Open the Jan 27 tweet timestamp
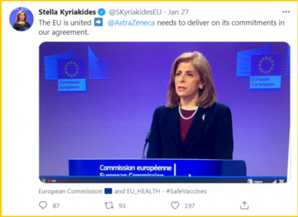Image resolution: width=298 pixels, height=217 pixels. [x=178, y=12]
